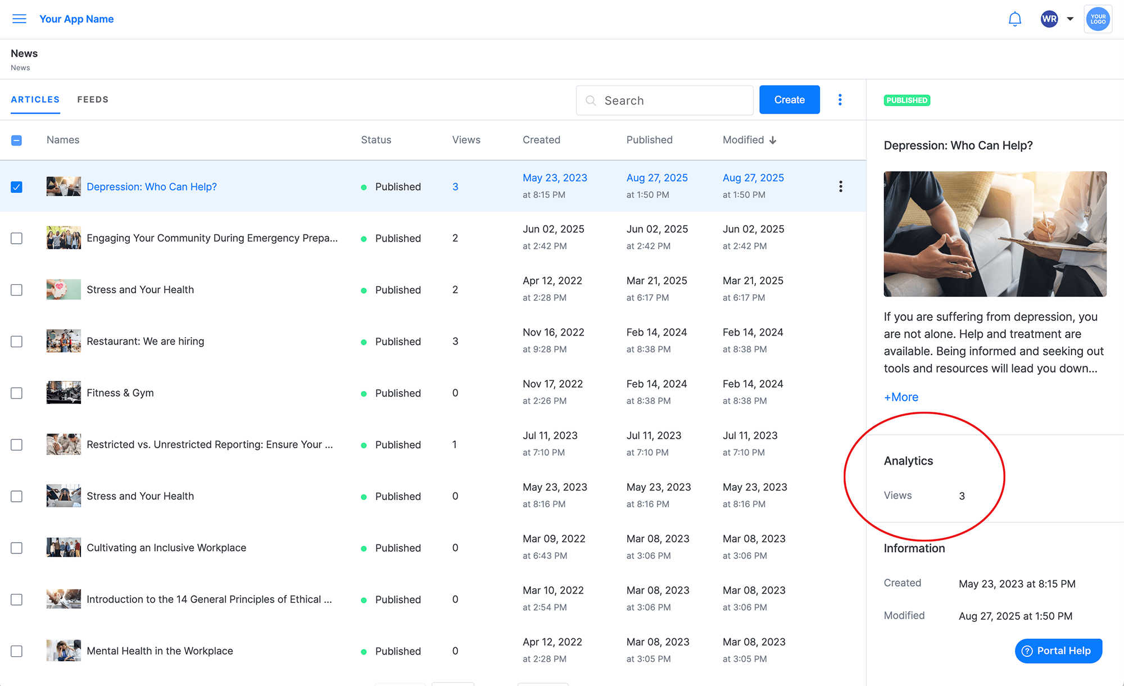Click the News page heading

(x=24, y=53)
